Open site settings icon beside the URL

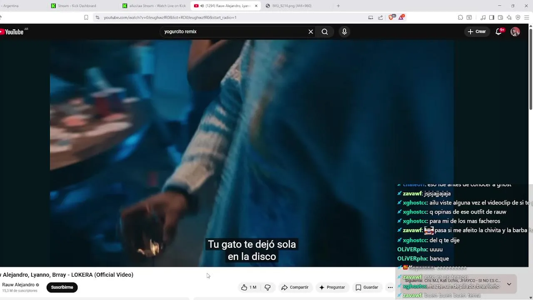pyautogui.click(x=97, y=17)
